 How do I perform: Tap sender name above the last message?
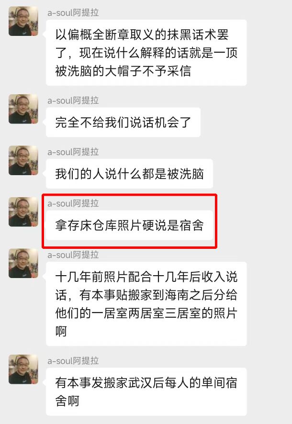[73, 361]
